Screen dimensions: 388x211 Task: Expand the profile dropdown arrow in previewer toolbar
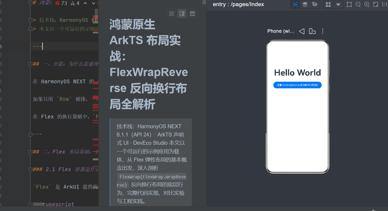pos(338,5)
